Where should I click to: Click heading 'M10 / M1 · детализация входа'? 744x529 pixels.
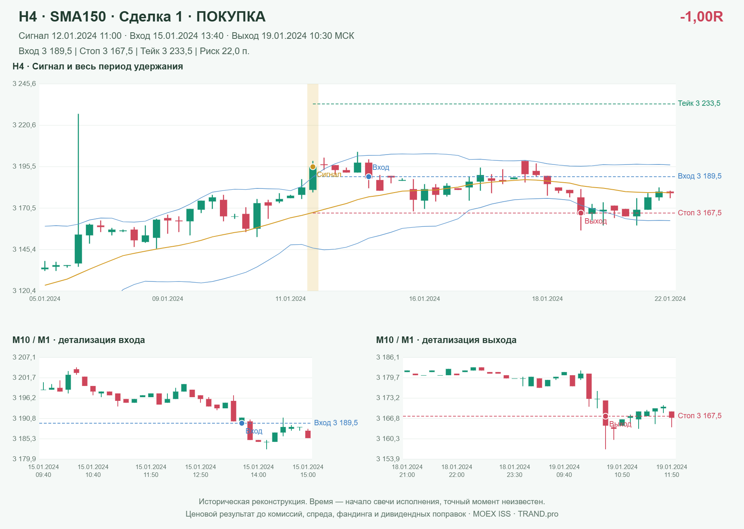pos(79,340)
